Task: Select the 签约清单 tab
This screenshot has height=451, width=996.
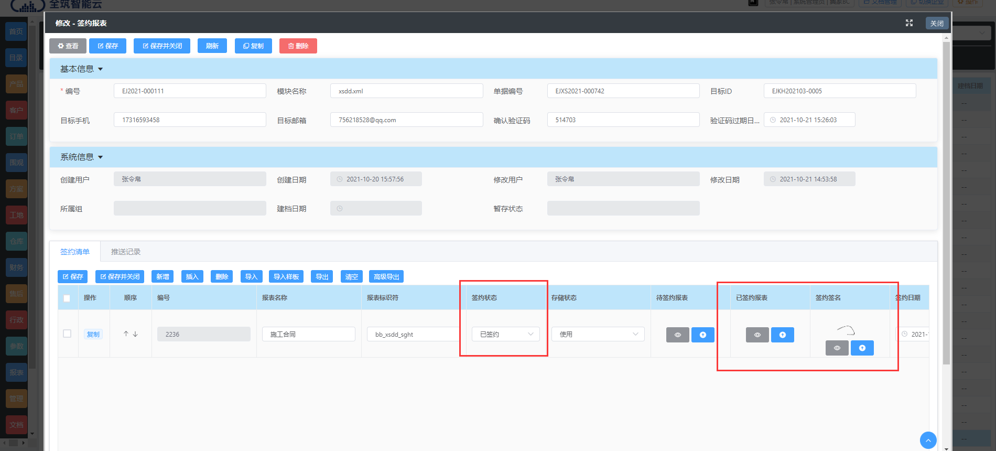Action: point(75,252)
